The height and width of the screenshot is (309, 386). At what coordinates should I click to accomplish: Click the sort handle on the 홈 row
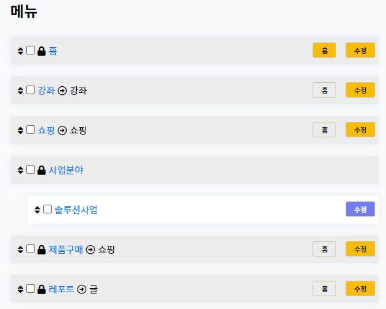[20, 51]
